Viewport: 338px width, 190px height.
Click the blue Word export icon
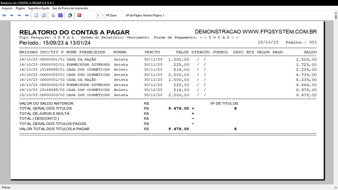tap(60, 15)
